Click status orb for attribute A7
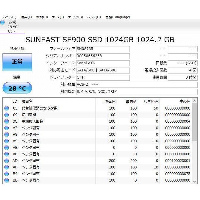 pos(7,128)
